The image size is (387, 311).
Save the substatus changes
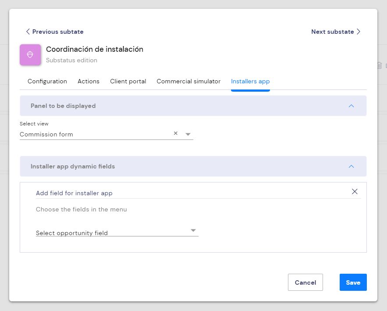[353, 282]
